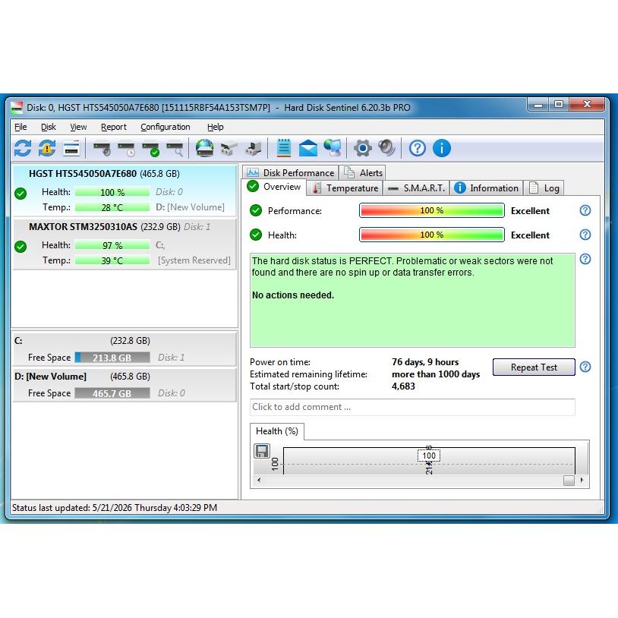Click the blue envelope e-mail icon
618x618 pixels.
pyautogui.click(x=307, y=149)
